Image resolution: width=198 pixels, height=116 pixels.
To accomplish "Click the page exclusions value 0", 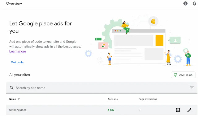I will click(x=140, y=110).
